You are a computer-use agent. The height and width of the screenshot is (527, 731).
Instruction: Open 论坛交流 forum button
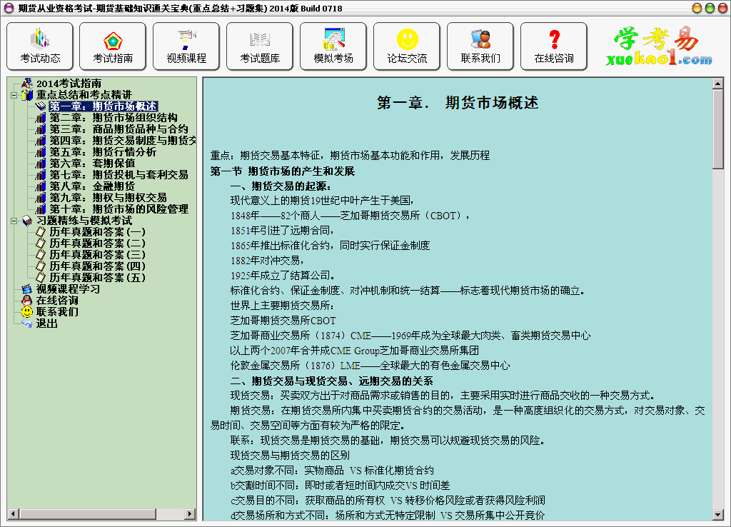coord(407,46)
